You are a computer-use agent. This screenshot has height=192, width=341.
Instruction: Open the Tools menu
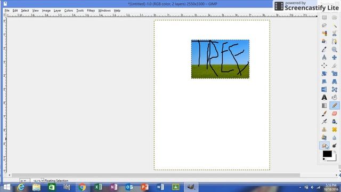(x=80, y=11)
